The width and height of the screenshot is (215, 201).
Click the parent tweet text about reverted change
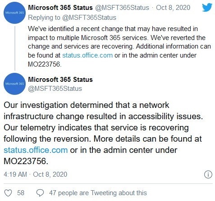coord(119,46)
